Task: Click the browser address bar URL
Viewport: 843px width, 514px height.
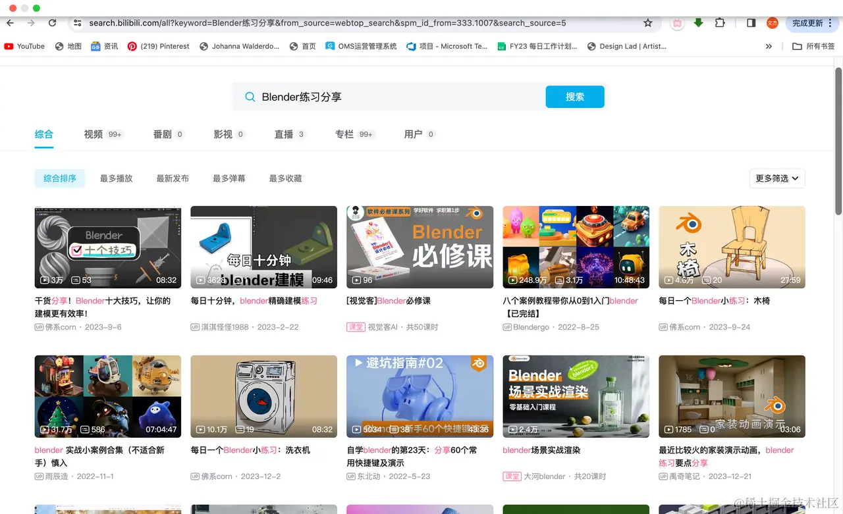Action: [x=327, y=23]
